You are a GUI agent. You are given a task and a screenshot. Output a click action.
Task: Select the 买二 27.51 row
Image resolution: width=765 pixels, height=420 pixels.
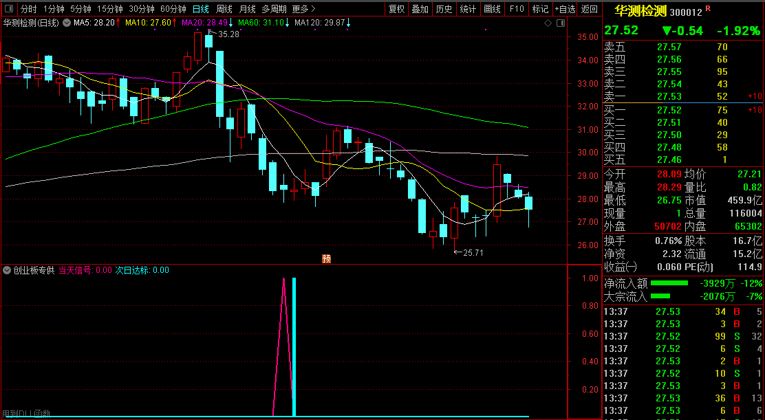(x=684, y=122)
